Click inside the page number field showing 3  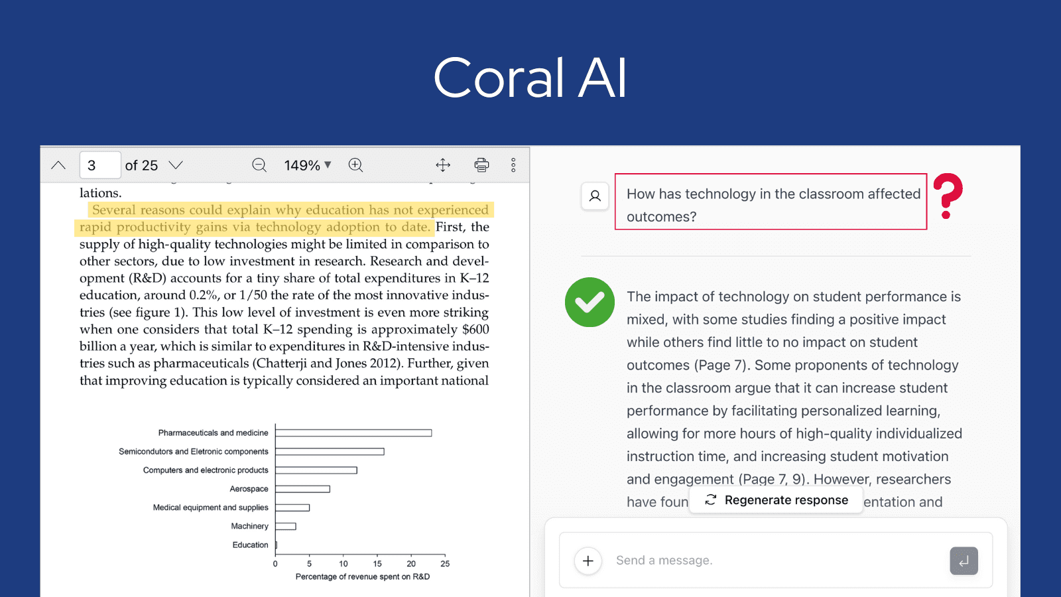pos(99,165)
